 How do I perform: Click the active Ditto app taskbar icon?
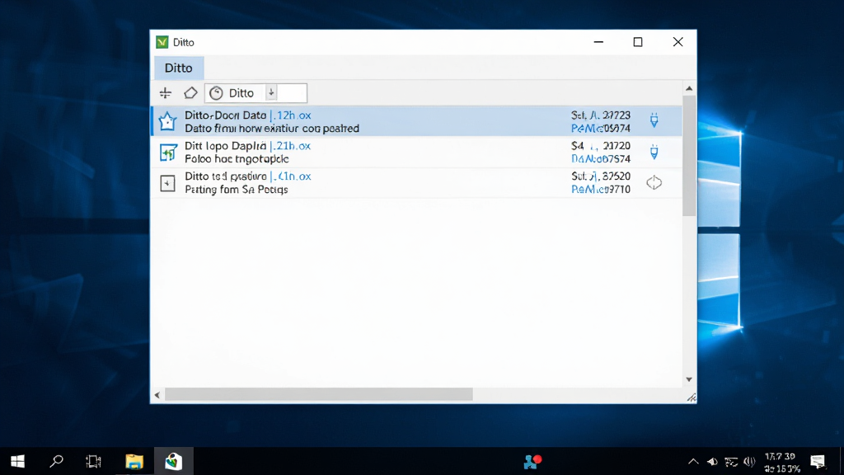tap(173, 462)
